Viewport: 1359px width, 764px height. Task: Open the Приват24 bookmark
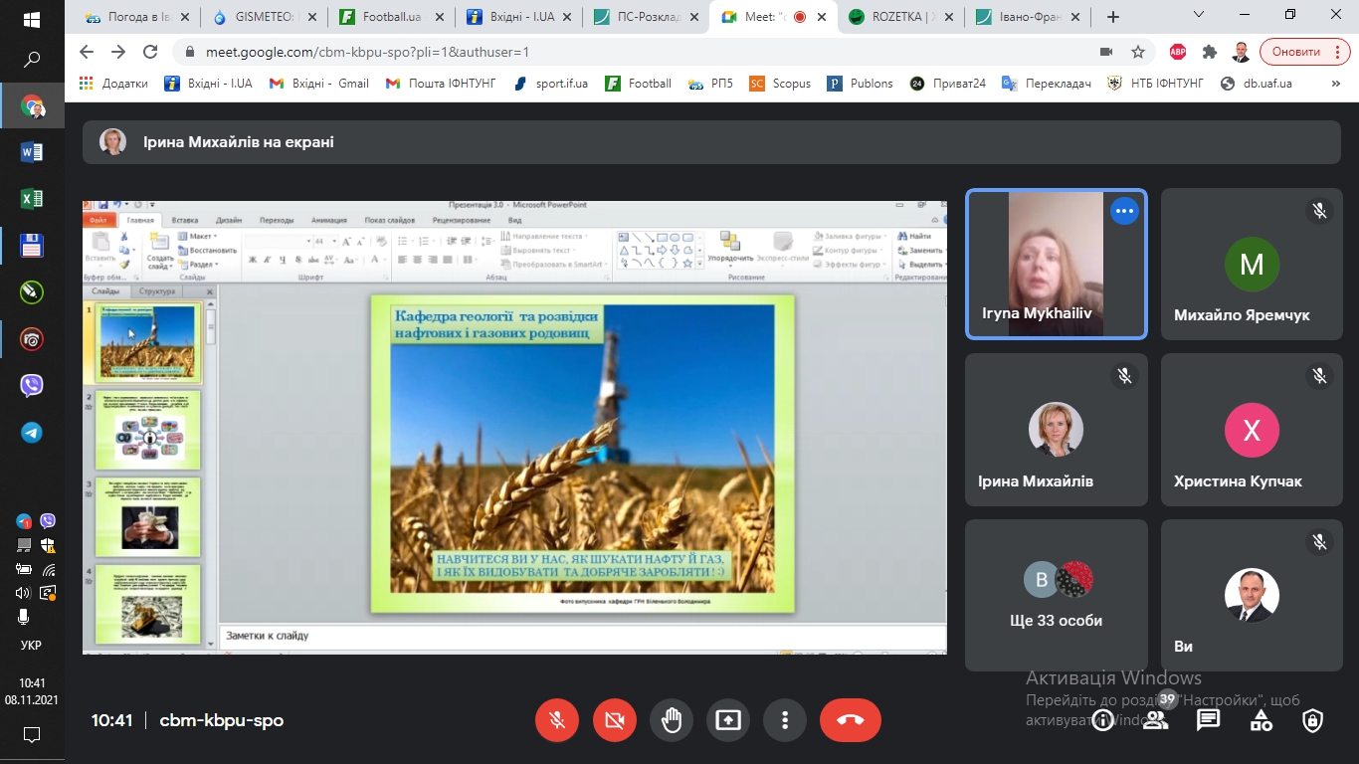click(x=948, y=84)
